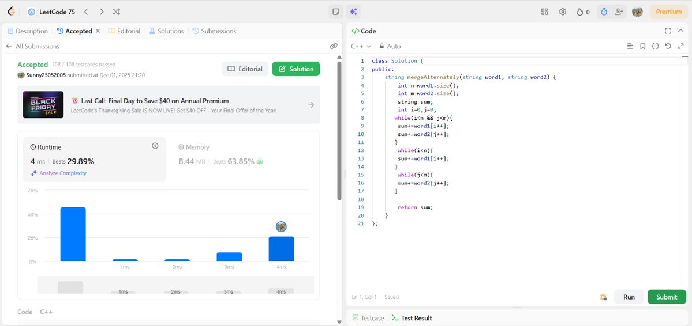Toggle the timer stopwatch icon
Viewport: 692px width, 326px height.
click(604, 12)
